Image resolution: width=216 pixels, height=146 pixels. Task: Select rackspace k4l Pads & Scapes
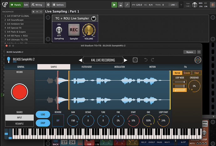[x=22, y=32]
